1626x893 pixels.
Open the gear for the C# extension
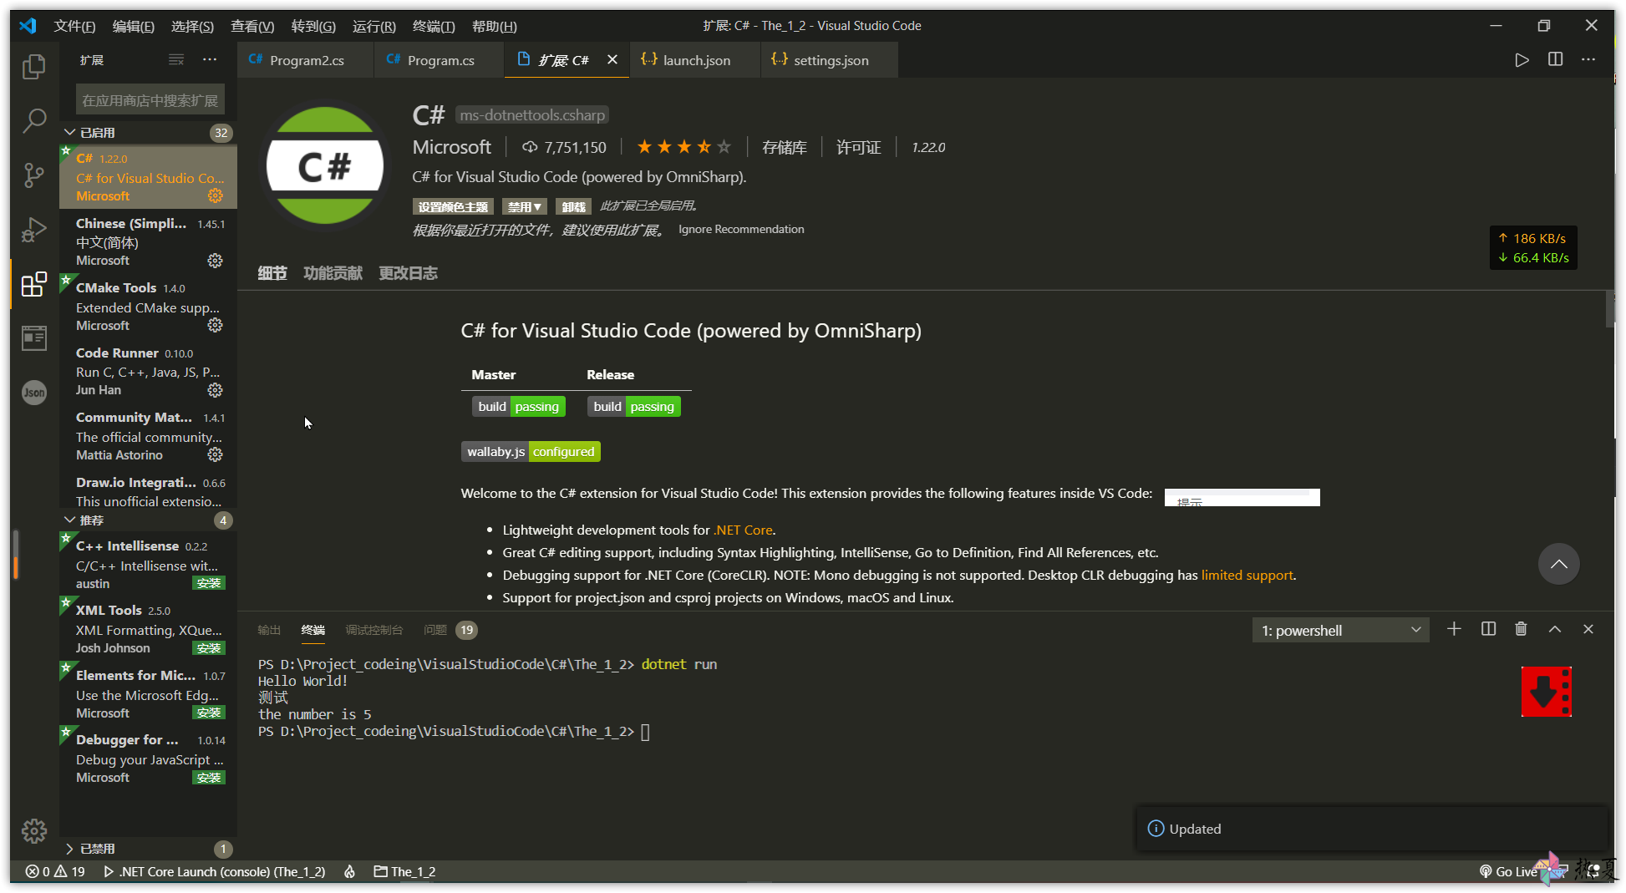216,195
